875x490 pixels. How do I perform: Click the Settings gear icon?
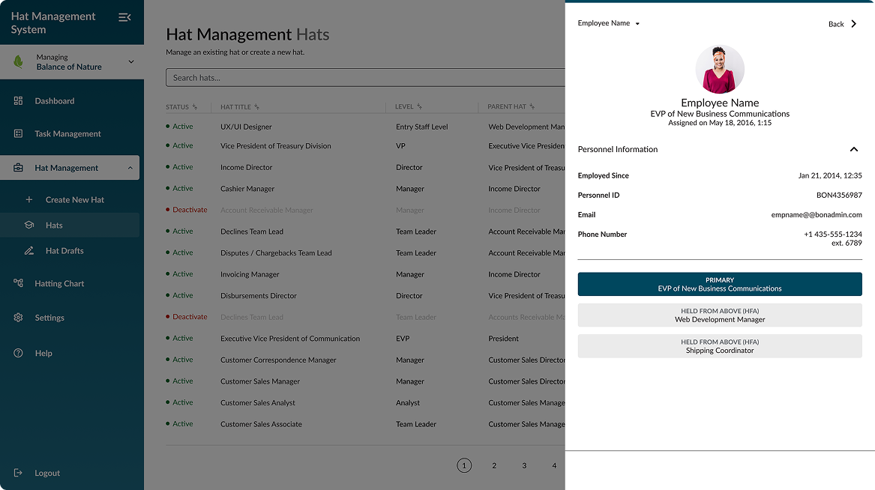(x=19, y=318)
